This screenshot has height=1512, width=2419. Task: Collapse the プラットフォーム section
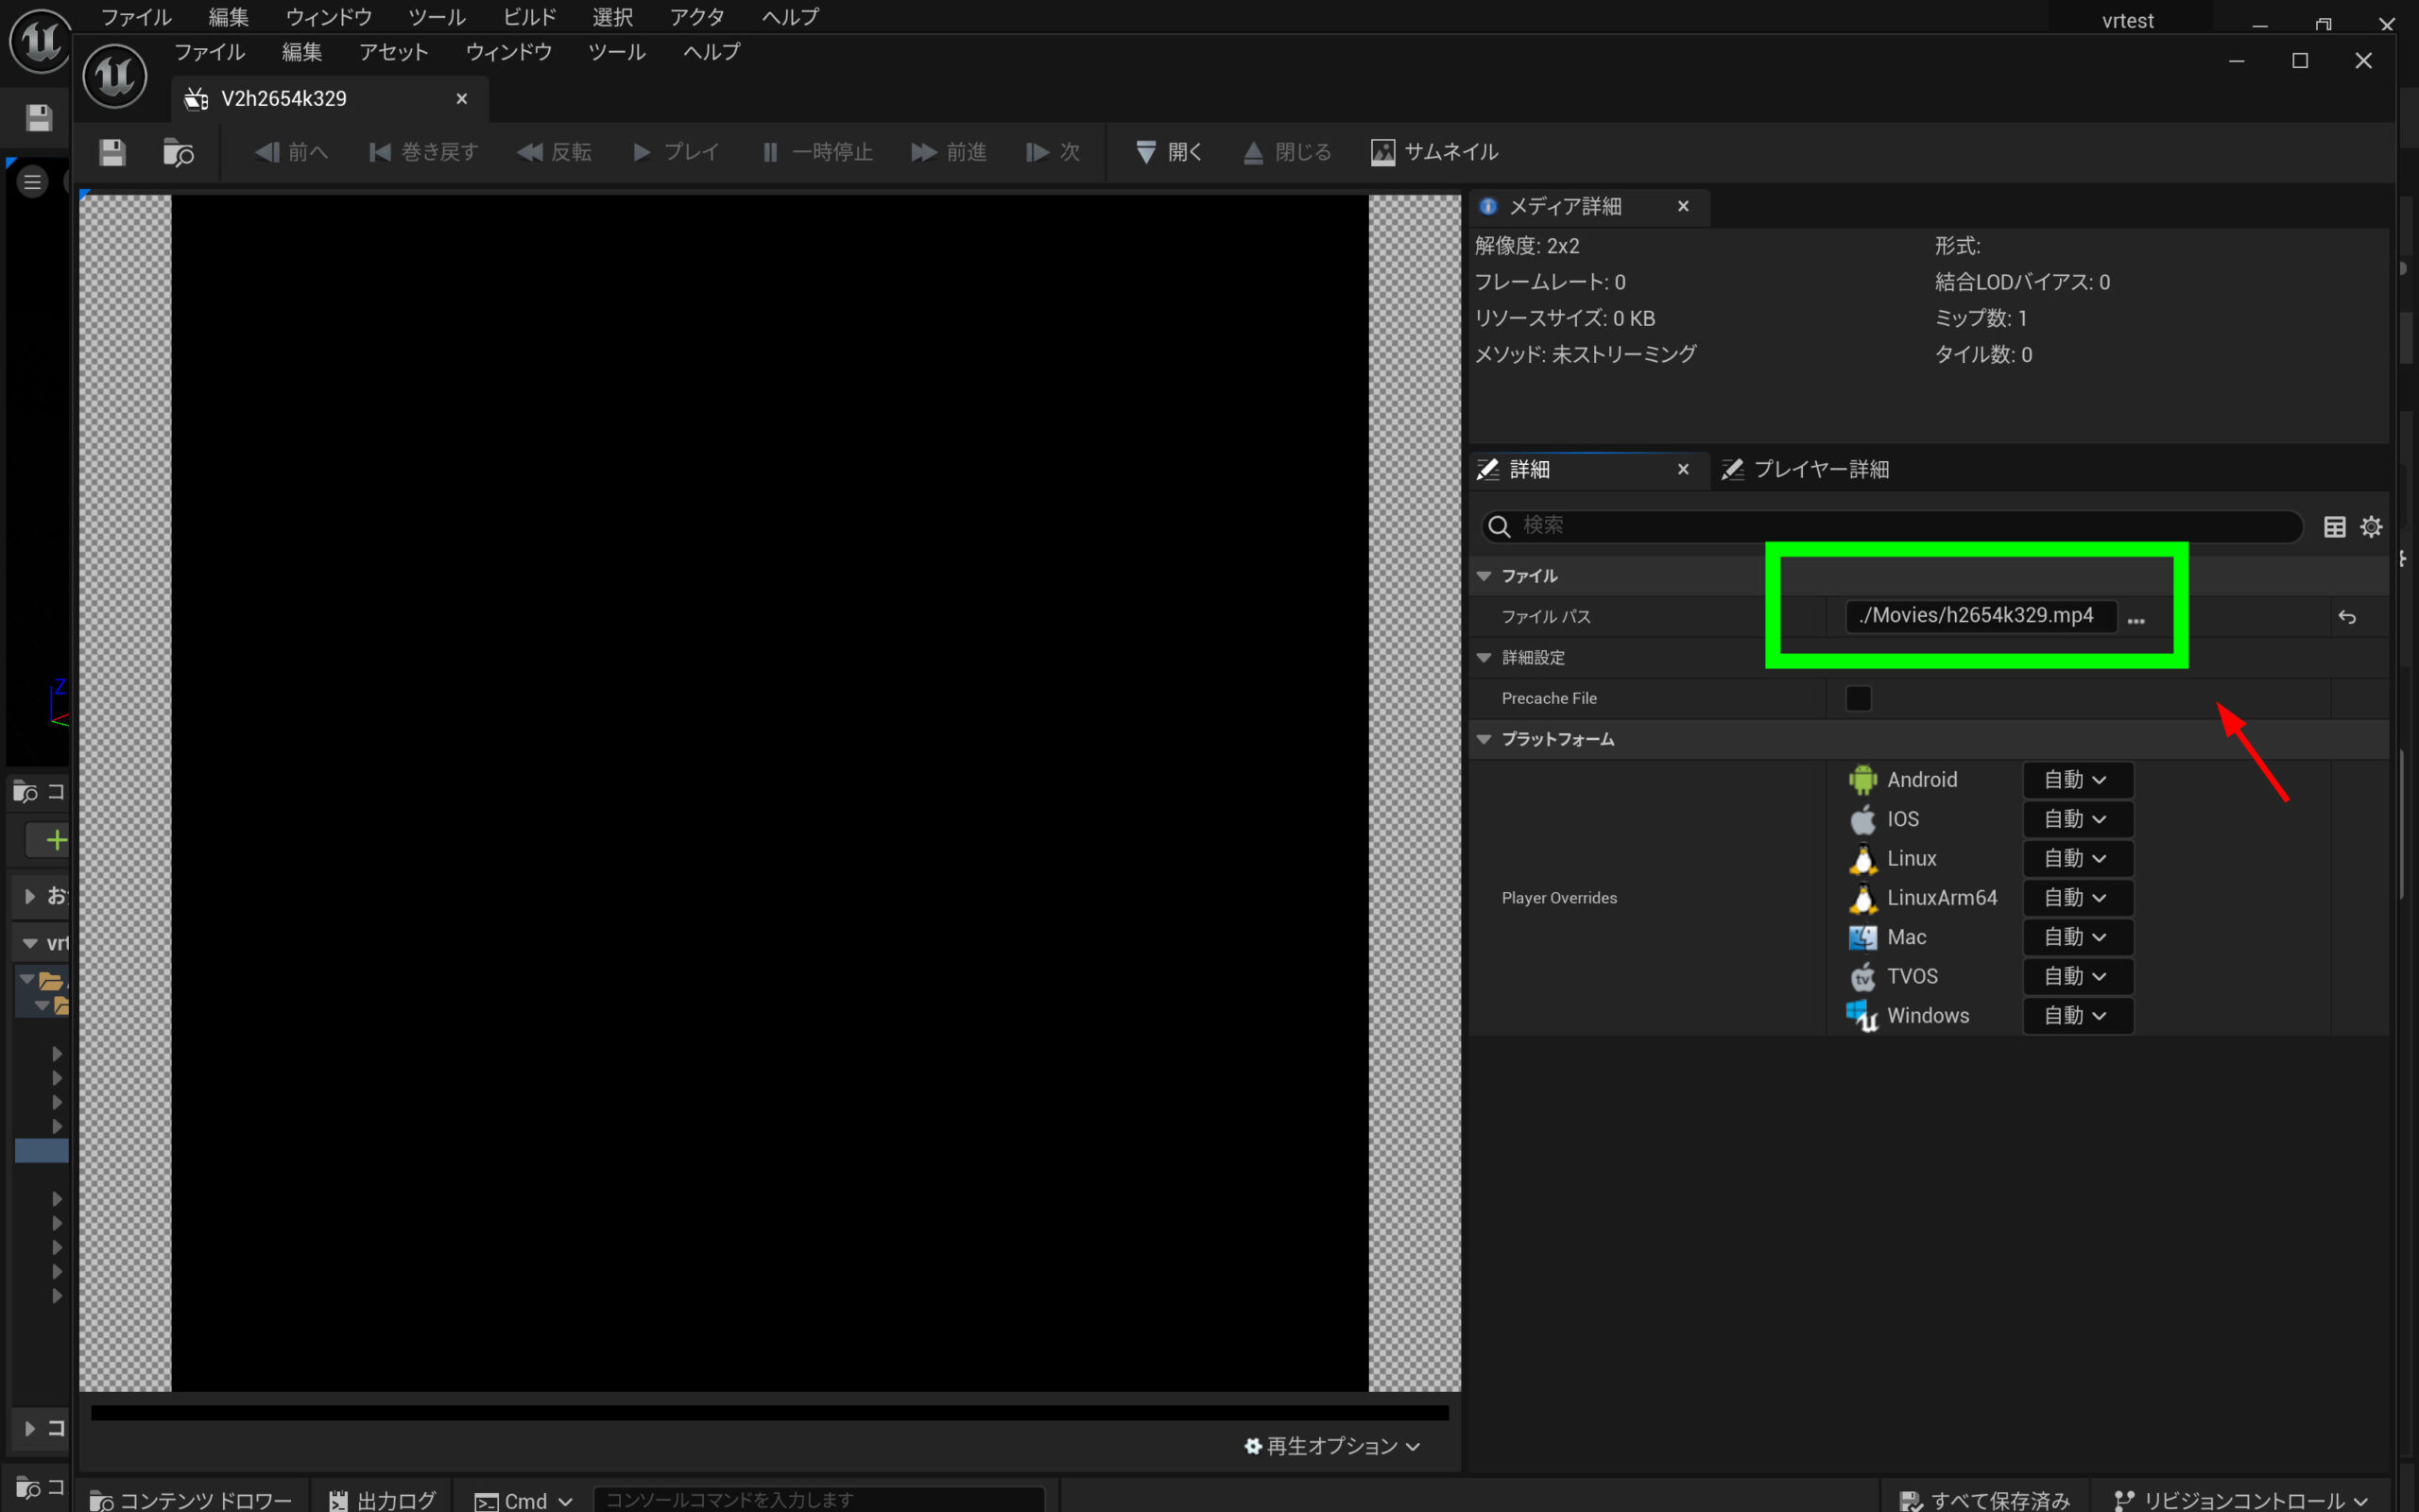click(x=1484, y=739)
